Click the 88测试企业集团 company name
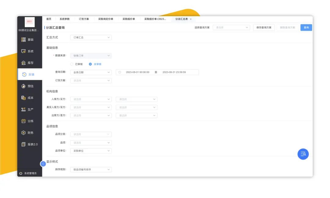 click(x=29, y=30)
